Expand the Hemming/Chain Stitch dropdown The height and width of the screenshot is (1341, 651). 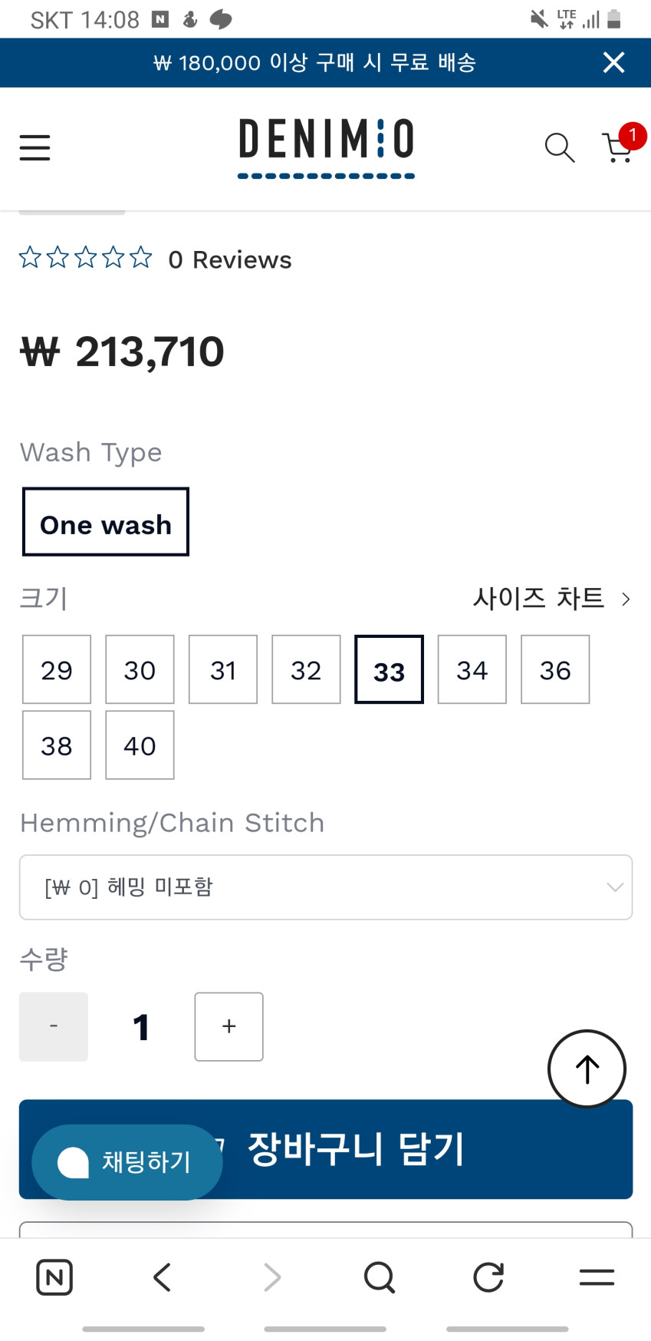point(326,887)
